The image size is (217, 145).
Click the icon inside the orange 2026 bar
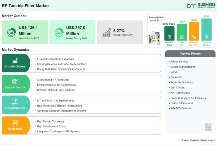pos(194,37)
